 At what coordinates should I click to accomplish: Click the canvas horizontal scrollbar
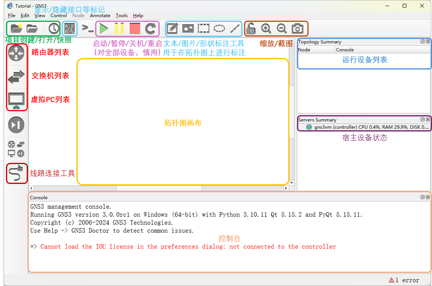159,188
